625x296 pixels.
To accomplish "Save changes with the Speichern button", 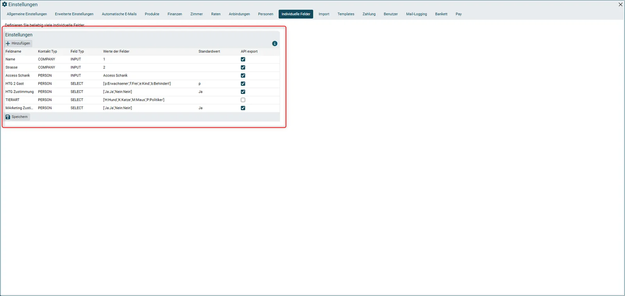I will 17,117.
